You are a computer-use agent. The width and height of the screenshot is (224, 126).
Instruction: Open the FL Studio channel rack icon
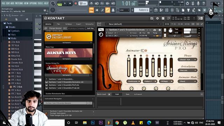coord(167,10)
